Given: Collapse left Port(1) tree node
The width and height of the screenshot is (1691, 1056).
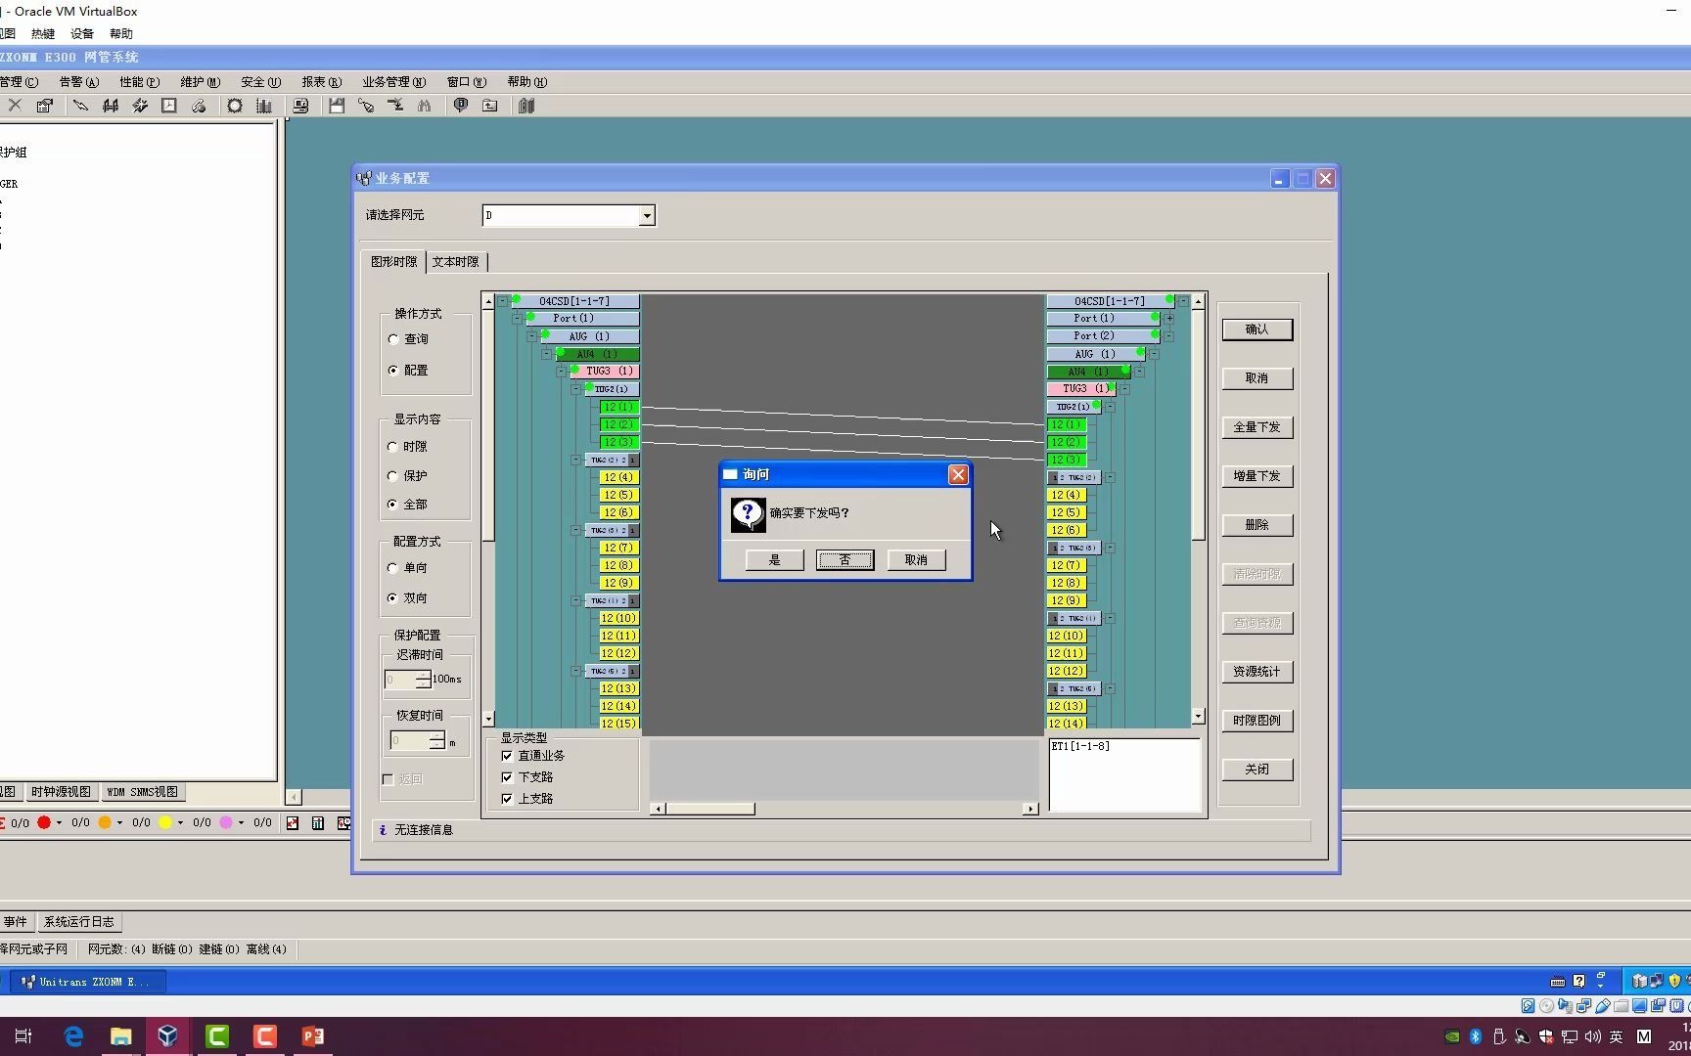Looking at the screenshot, I should coord(517,319).
